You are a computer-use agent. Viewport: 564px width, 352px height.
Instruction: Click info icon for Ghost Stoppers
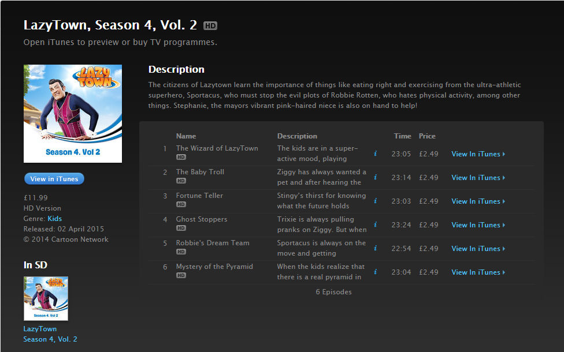pyautogui.click(x=375, y=224)
